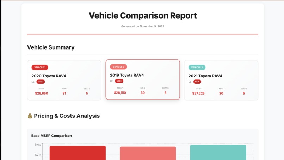The image size is (284, 160).
Task: Click the seats value on 2020 RAV4 card
Action: pos(87,94)
